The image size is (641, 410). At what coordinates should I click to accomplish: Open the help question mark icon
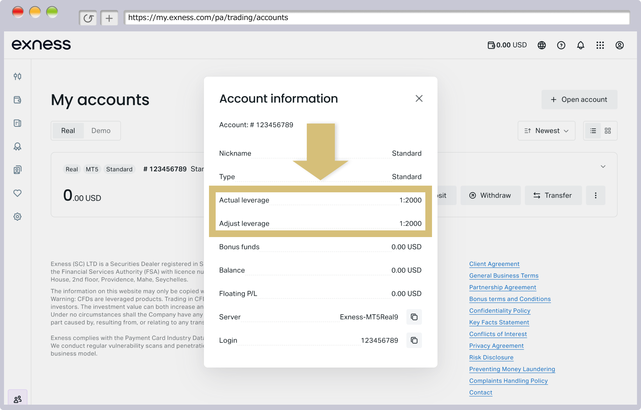pos(561,45)
